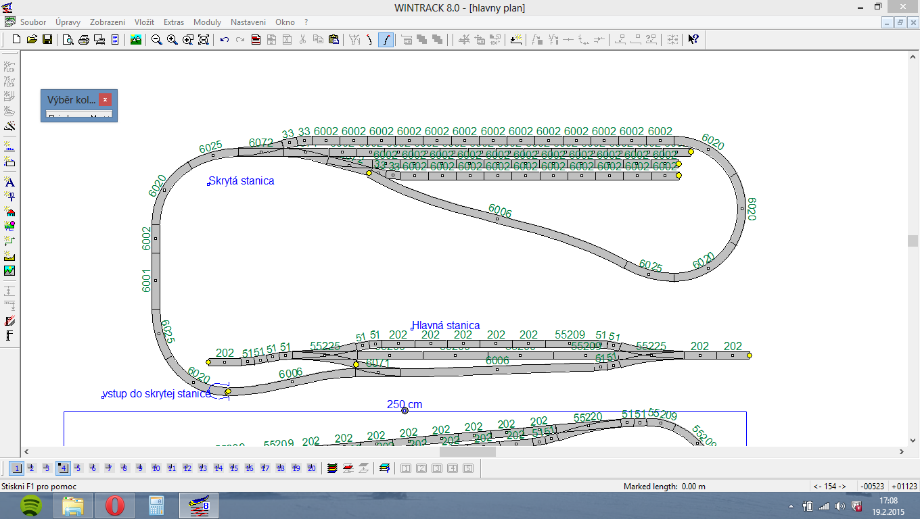Viewport: 920px width, 519px height.
Task: Open the Nastavení menu
Action: pyautogui.click(x=248, y=22)
